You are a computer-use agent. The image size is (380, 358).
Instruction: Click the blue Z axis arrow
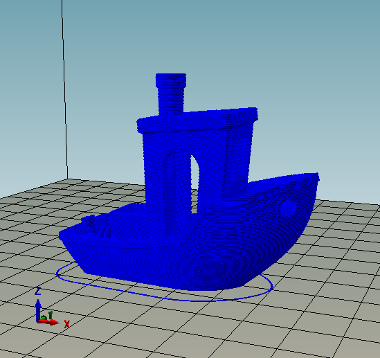tap(38, 310)
